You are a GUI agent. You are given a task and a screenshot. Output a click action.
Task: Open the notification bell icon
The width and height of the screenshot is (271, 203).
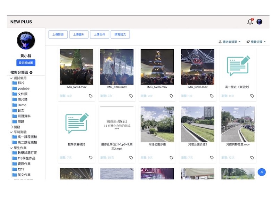[250, 22]
